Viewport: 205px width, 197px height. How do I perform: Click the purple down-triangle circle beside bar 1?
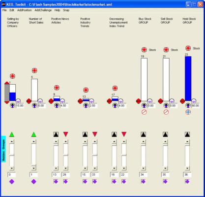[18, 101]
